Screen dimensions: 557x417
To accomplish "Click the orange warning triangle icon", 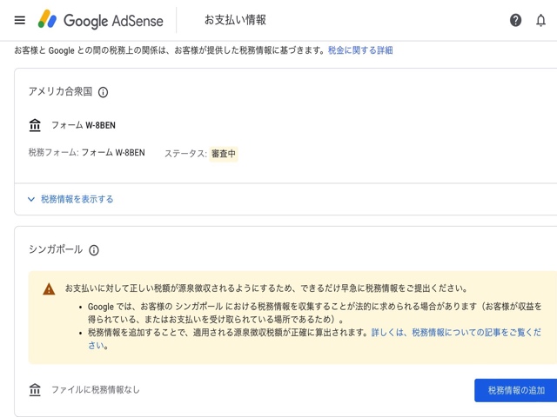I will point(49,289).
